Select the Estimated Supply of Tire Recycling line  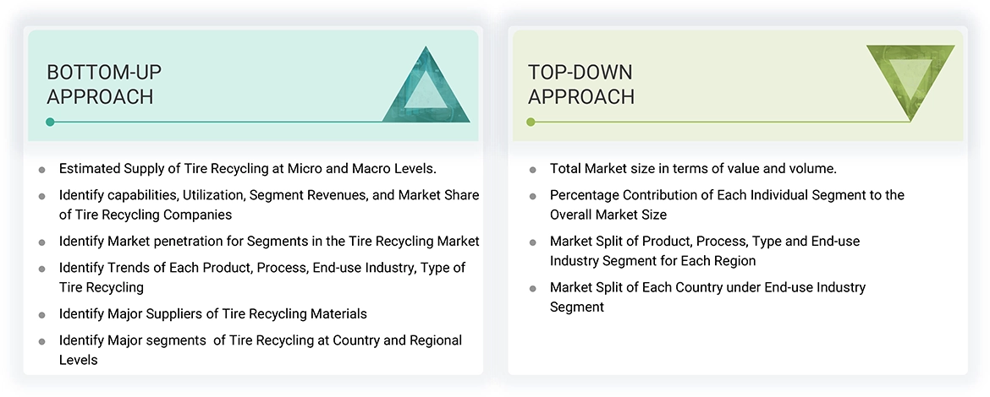(x=247, y=169)
